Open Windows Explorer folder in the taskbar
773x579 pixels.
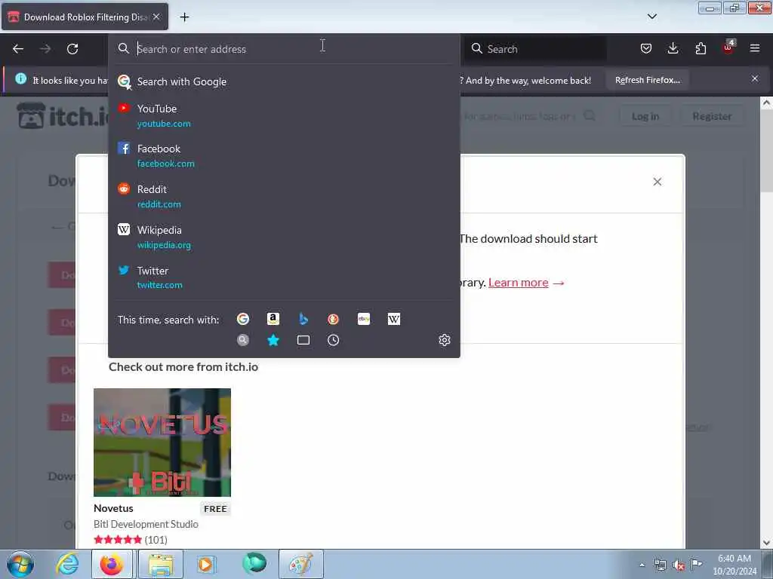(x=161, y=564)
